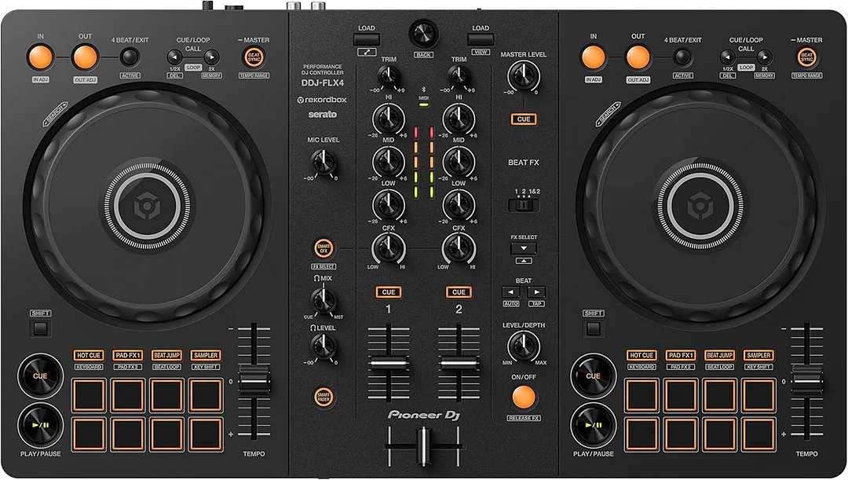Select right deck SAMPLER mode

click(758, 356)
